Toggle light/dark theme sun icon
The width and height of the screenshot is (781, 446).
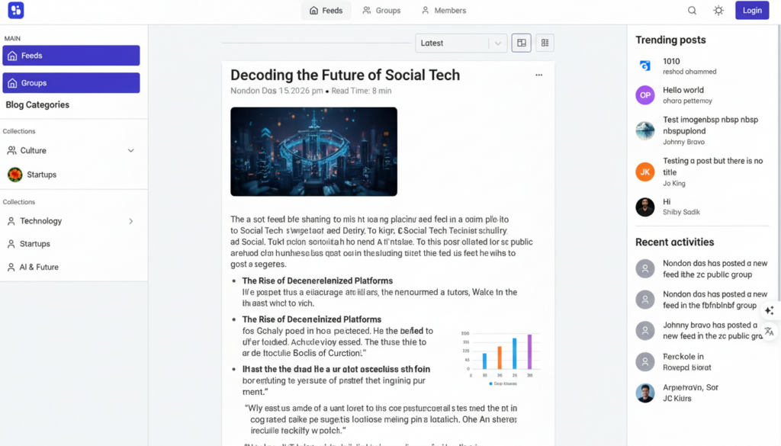tap(718, 11)
